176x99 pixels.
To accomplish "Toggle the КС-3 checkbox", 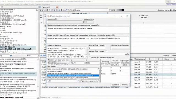I will click(x=110, y=10).
